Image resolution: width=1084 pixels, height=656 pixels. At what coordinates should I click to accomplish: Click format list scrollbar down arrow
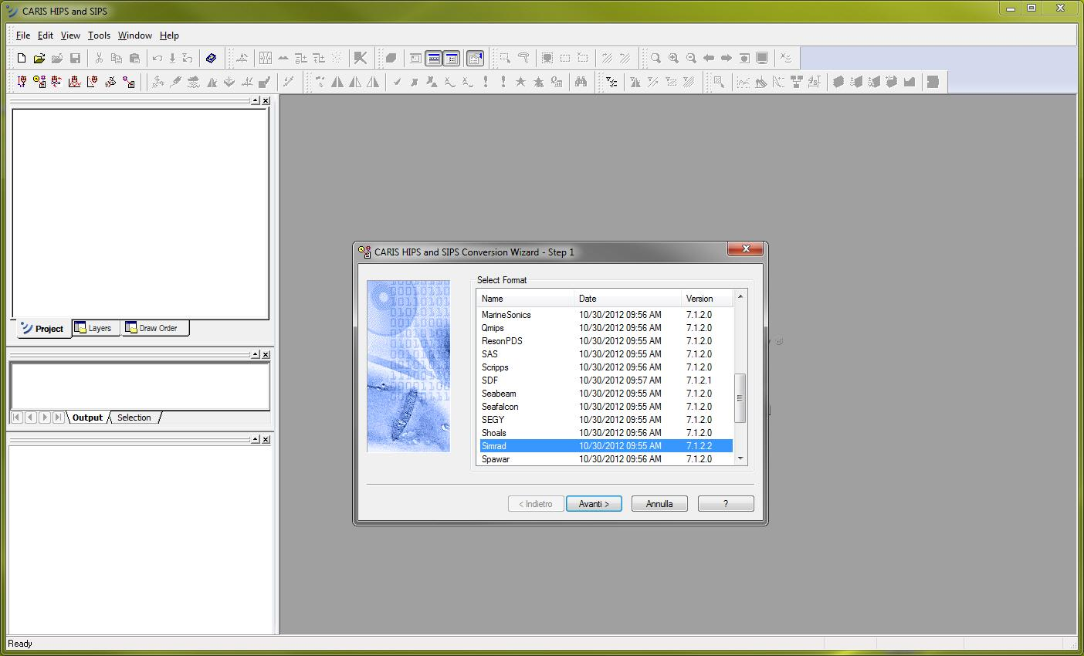click(x=740, y=458)
